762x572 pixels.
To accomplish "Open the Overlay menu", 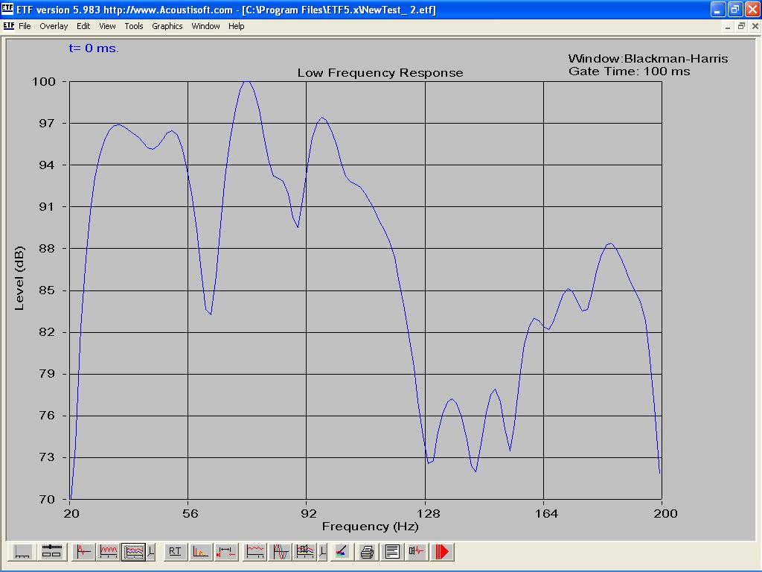I will (x=54, y=26).
